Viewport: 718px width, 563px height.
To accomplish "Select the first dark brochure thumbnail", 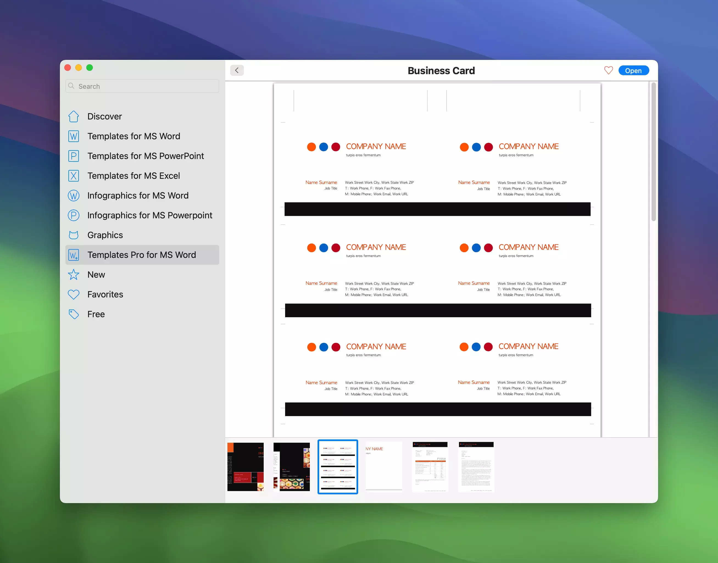I will (x=245, y=466).
